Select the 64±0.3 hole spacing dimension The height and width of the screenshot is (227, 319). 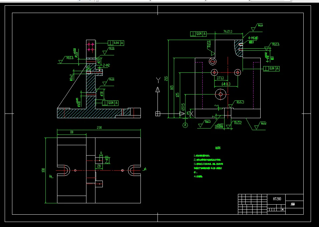(226, 84)
